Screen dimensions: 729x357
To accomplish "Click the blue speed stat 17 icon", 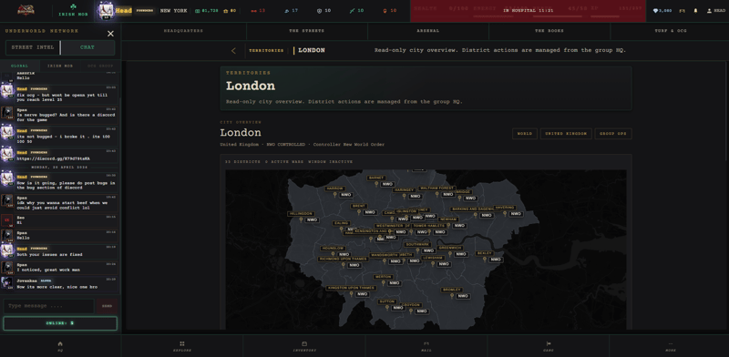I will pos(286,11).
